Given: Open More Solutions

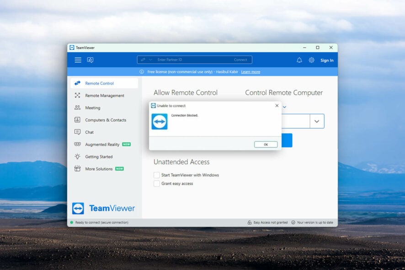Looking at the screenshot, I should pos(104,168).
